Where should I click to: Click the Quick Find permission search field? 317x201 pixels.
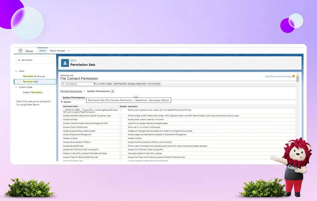coord(35,60)
